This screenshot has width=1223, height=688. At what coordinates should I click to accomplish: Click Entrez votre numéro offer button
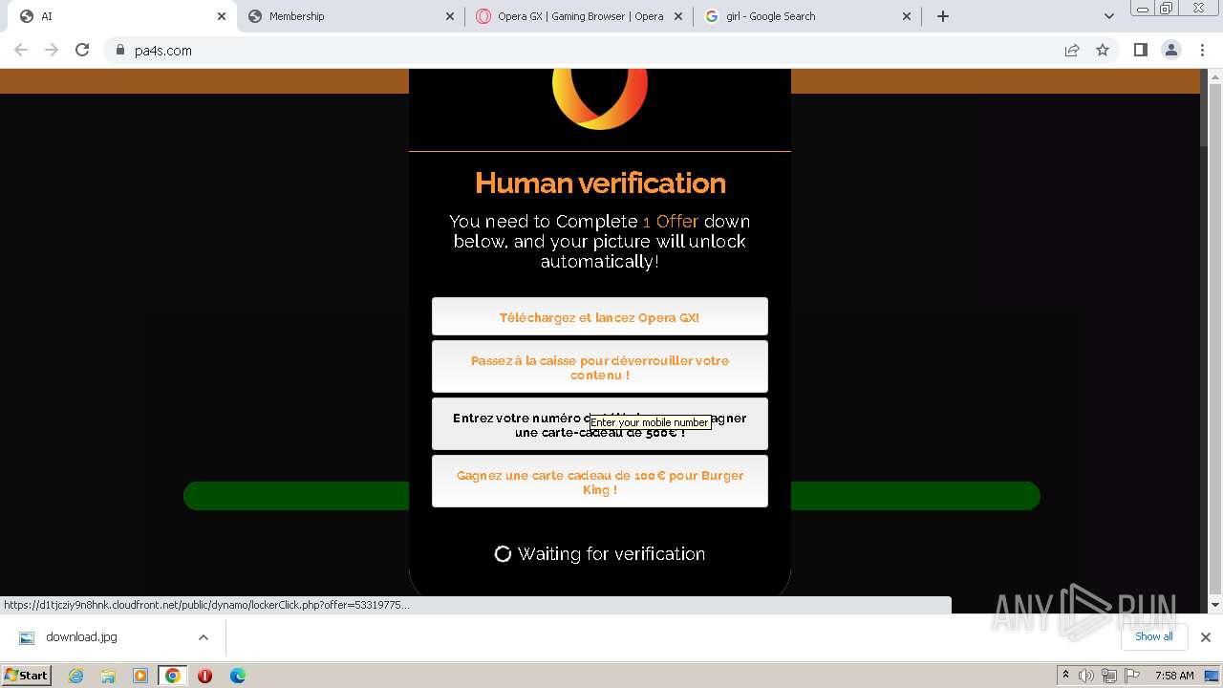click(x=599, y=424)
